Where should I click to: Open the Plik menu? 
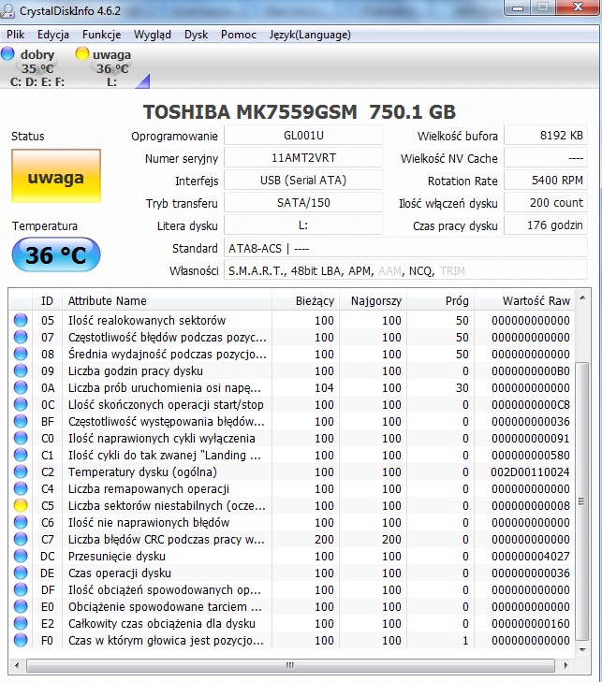click(15, 35)
